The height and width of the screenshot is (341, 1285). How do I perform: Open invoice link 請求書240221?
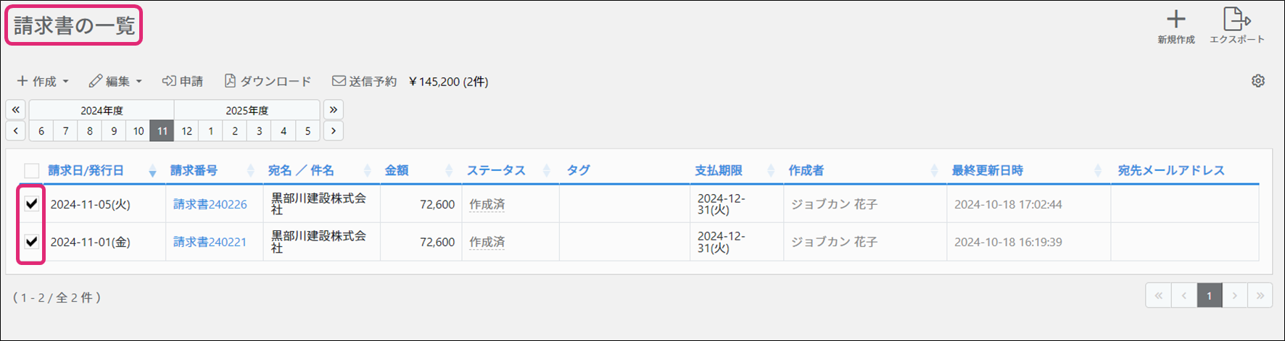(x=210, y=242)
